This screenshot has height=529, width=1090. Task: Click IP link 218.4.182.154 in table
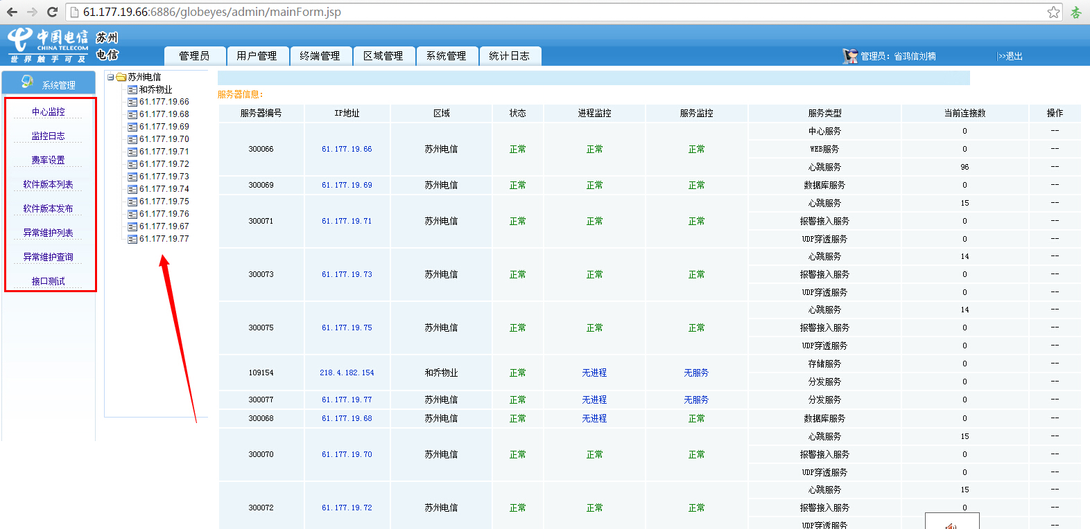pyautogui.click(x=347, y=373)
